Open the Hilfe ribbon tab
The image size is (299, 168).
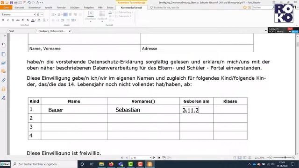100,7
